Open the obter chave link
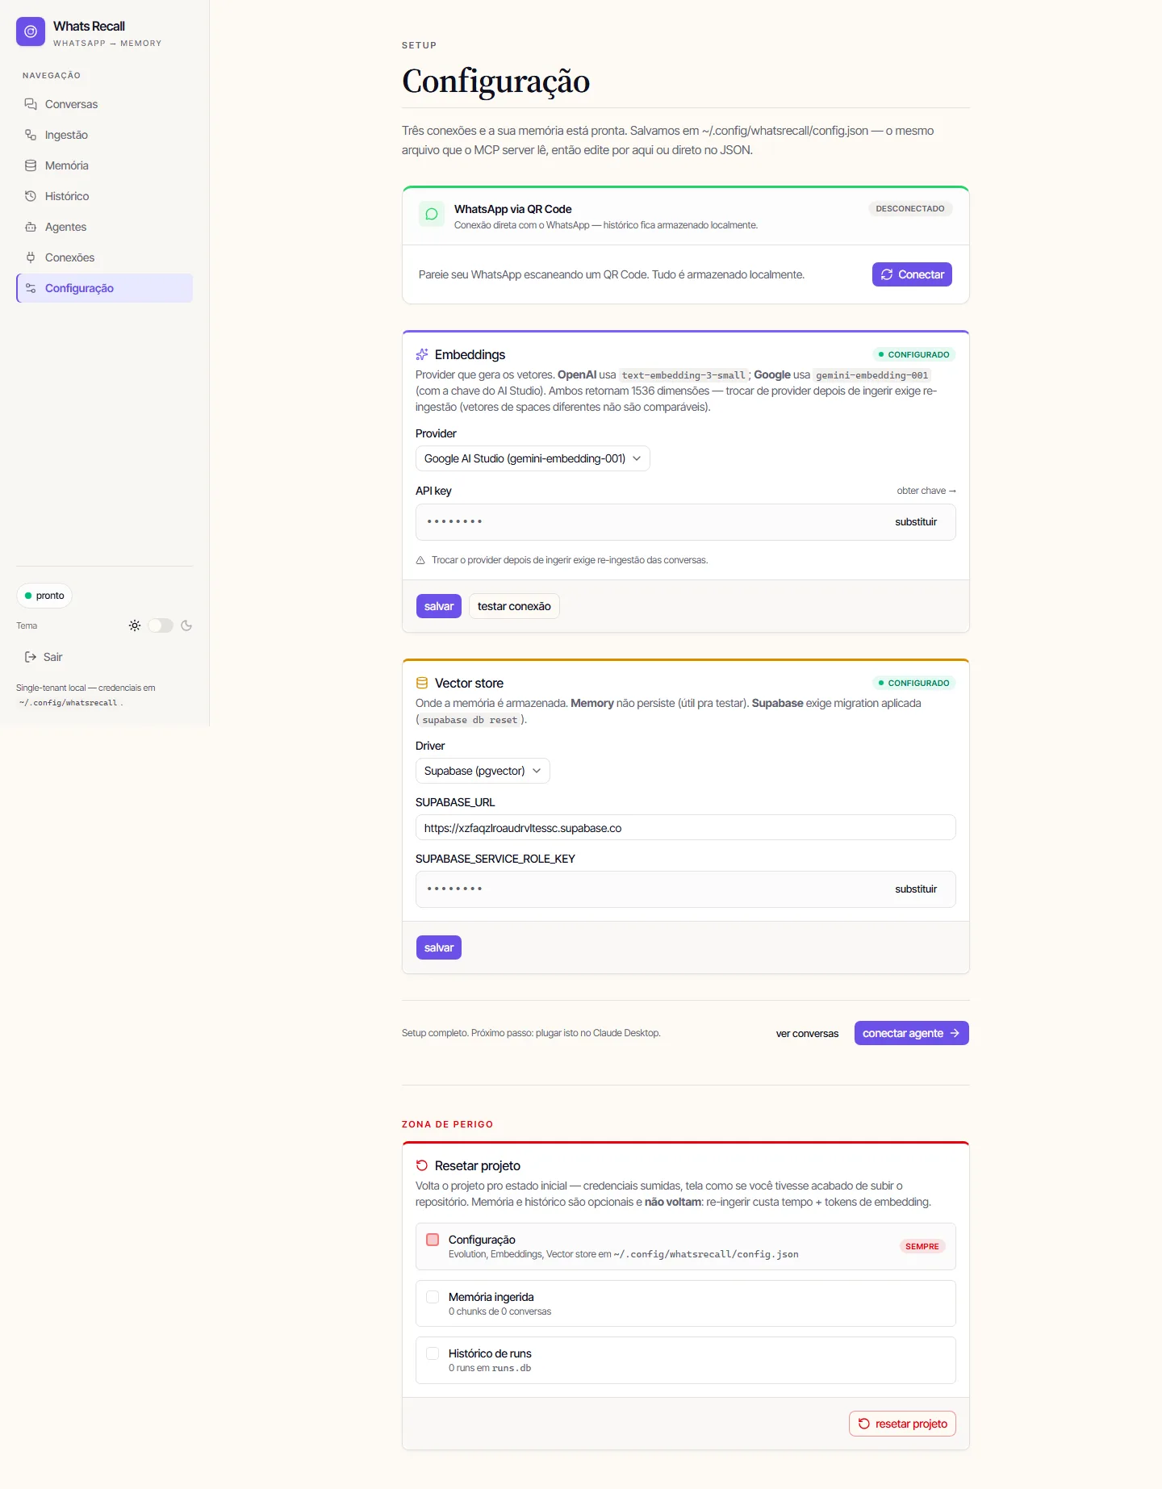 pos(926,491)
